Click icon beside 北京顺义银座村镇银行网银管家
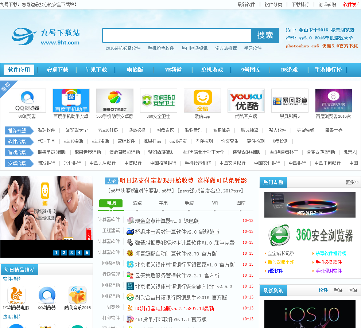This screenshot has height=328, width=361. point(130,264)
